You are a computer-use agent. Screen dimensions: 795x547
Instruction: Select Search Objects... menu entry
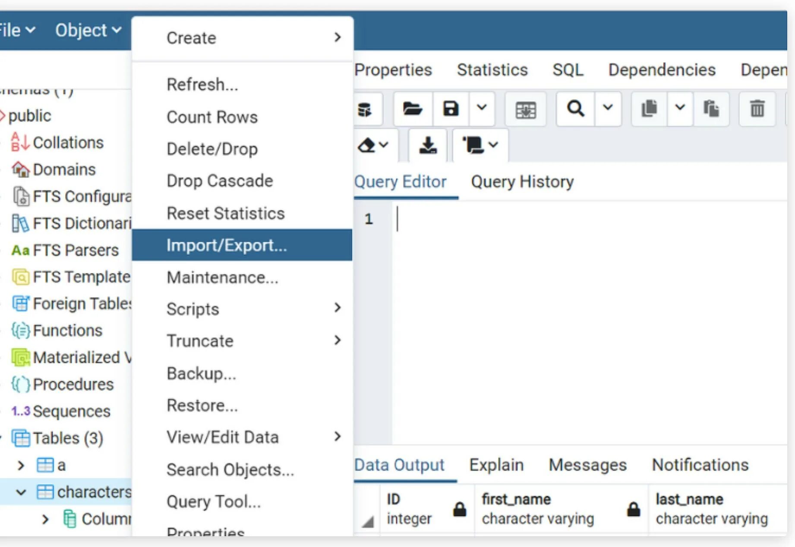pos(242,469)
